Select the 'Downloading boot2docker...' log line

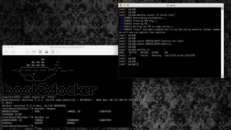click(x=149, y=18)
